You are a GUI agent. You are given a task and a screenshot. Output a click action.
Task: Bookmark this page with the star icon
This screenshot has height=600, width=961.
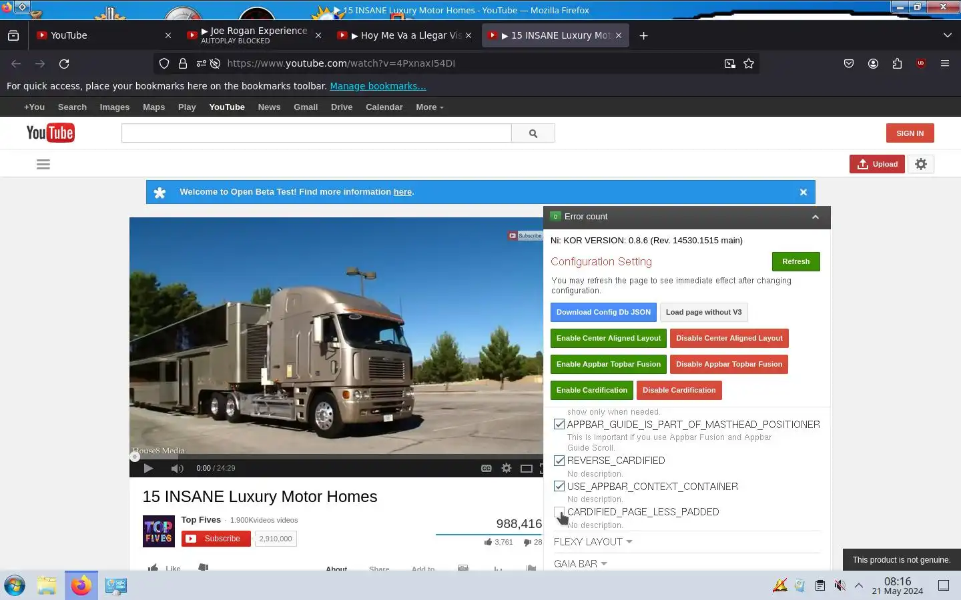tap(749, 63)
